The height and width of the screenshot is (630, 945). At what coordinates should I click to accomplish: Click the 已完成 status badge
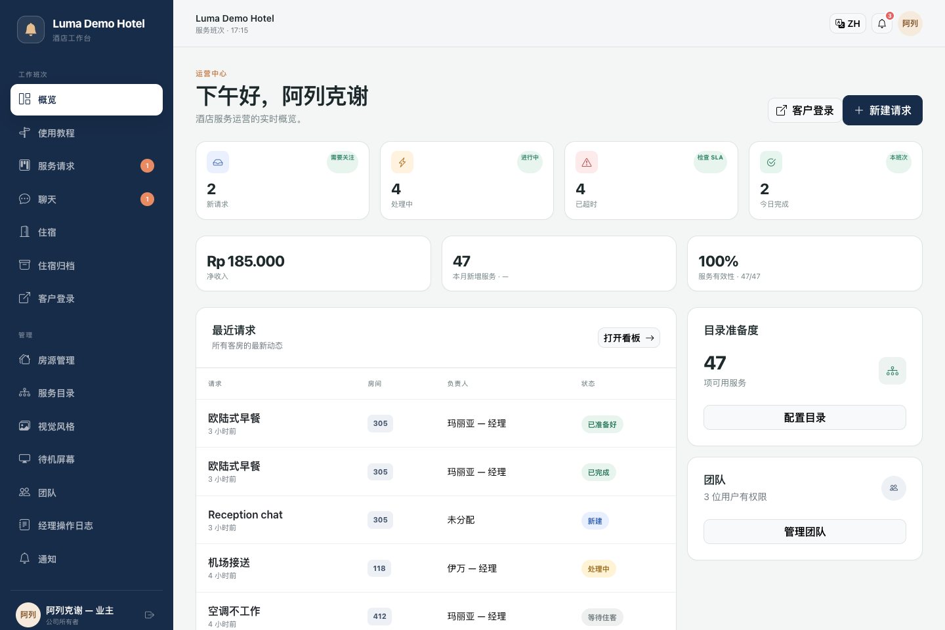click(598, 472)
